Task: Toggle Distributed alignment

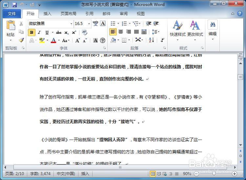Action: pyautogui.click(x=144, y=32)
